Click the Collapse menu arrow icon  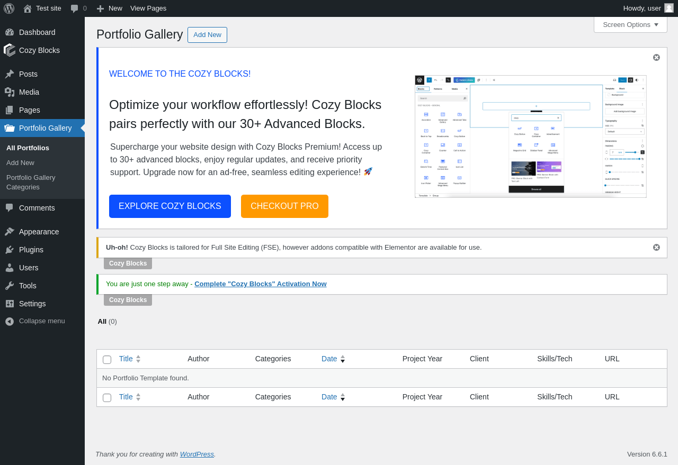click(x=10, y=321)
